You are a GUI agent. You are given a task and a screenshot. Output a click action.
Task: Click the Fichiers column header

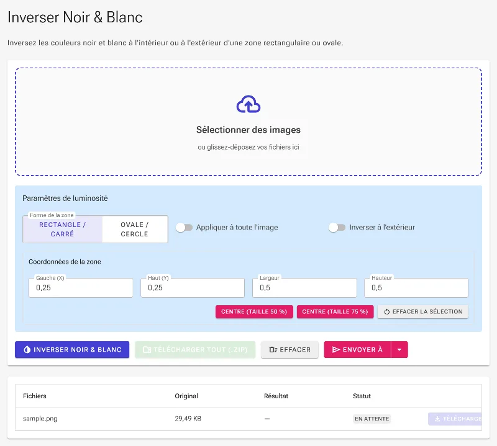(x=35, y=396)
